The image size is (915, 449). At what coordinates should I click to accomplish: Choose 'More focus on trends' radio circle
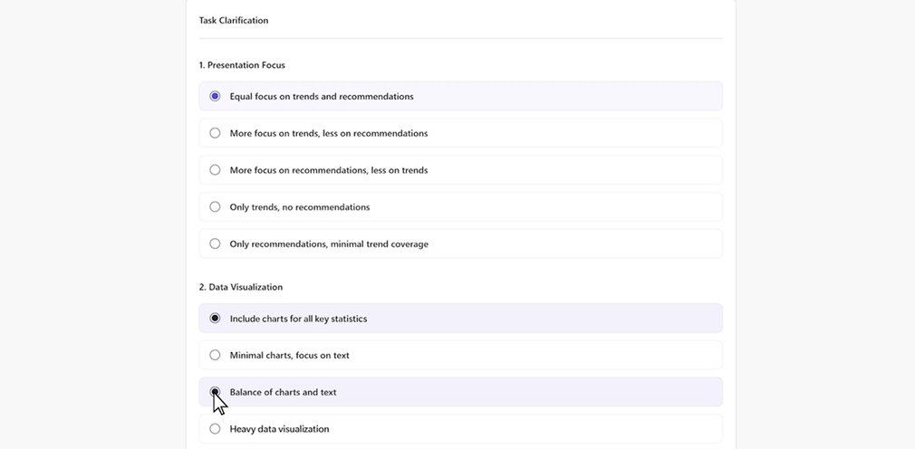[215, 133]
